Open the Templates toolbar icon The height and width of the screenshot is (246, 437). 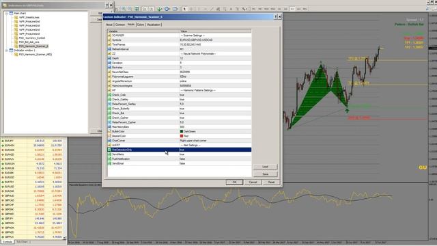(175, 9)
